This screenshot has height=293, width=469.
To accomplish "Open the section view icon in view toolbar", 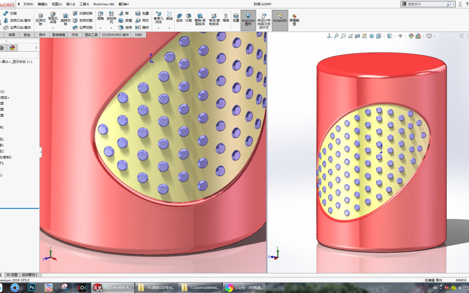I will 358,36.
